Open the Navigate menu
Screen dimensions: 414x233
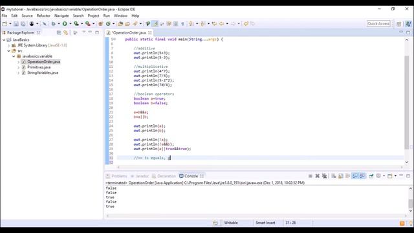pyautogui.click(x=61, y=16)
